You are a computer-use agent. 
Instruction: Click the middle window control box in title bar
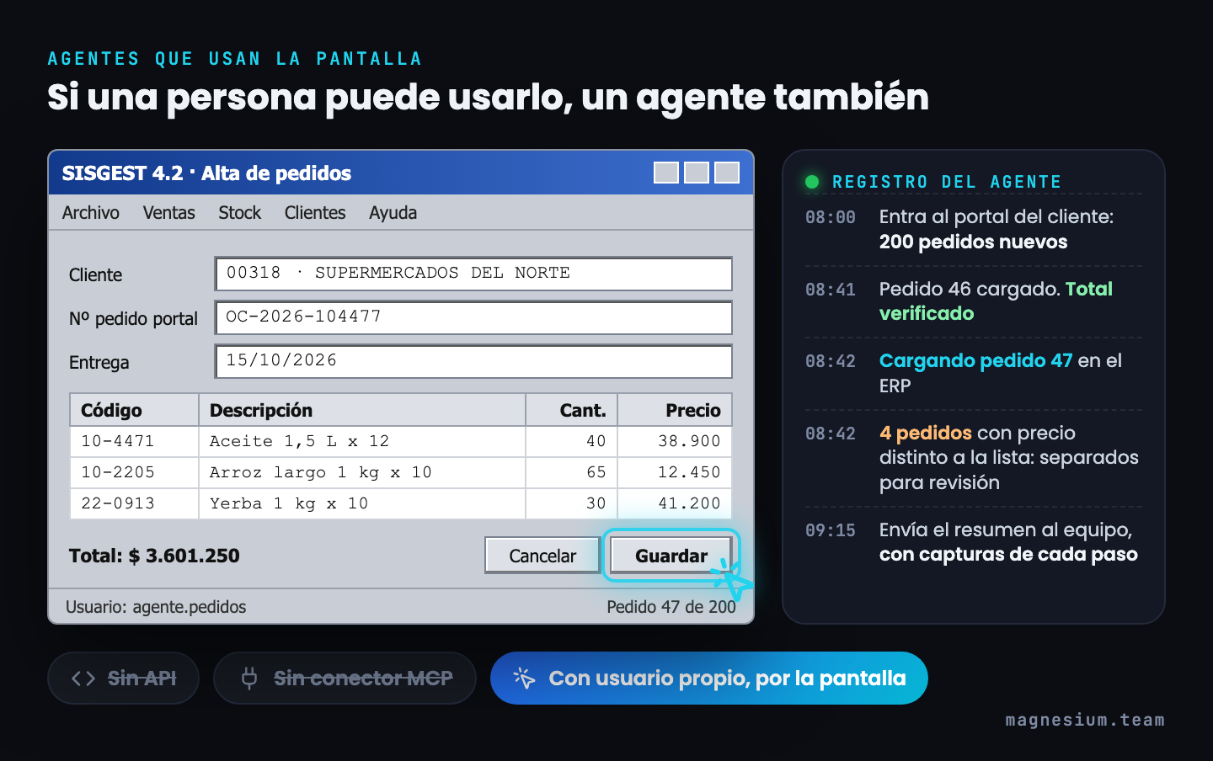pyautogui.click(x=697, y=173)
